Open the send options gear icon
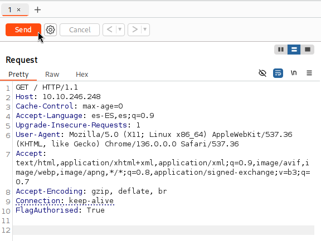Viewport: 321px width, 241px height. point(50,30)
